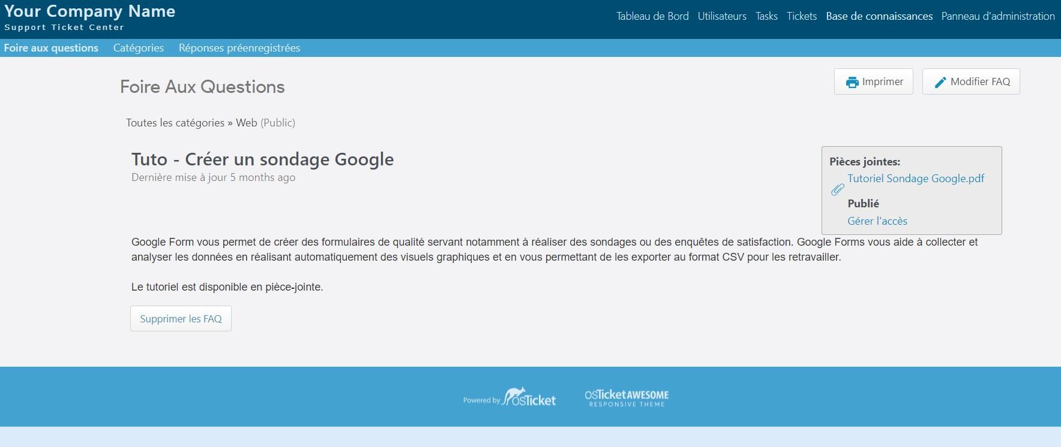Click the Web category breadcrumb
The width and height of the screenshot is (1061, 447).
pyautogui.click(x=246, y=123)
